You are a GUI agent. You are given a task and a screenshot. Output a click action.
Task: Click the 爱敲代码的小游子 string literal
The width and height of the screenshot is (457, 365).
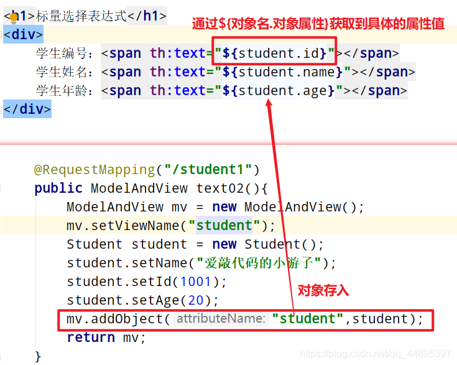tap(259, 263)
